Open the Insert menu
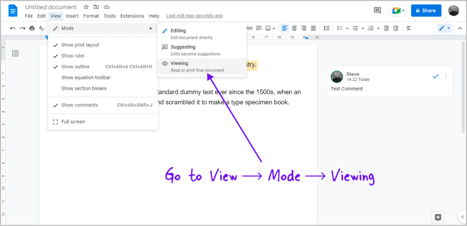The image size is (467, 226). point(72,16)
